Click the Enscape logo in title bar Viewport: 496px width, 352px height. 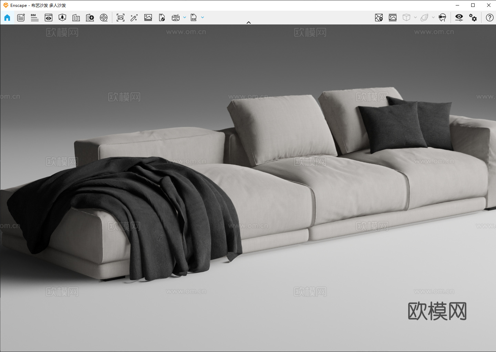click(6, 5)
